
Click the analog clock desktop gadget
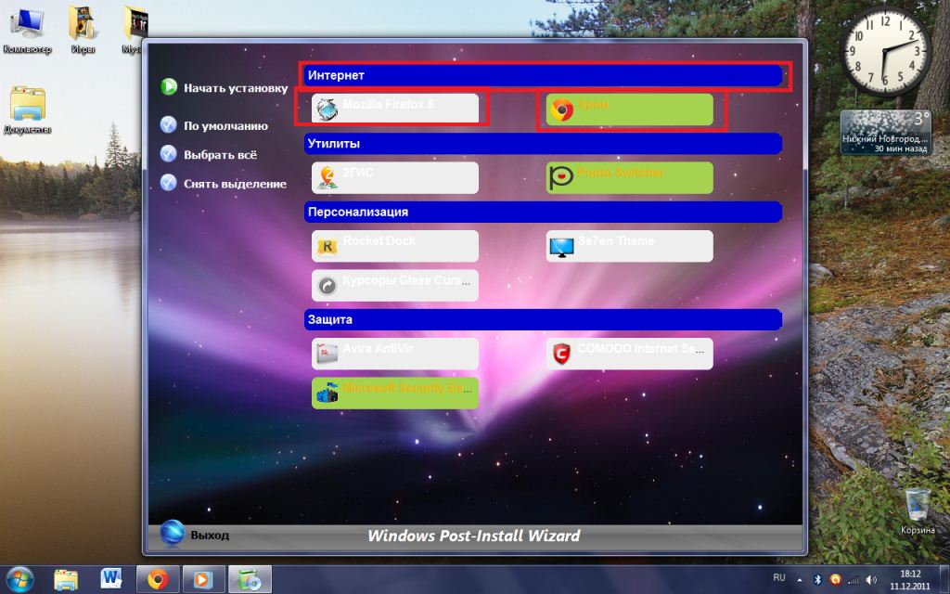tap(885, 51)
